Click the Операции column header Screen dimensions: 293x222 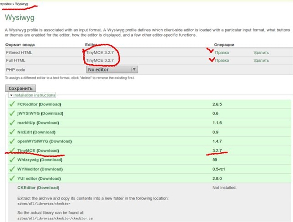pos(224,45)
